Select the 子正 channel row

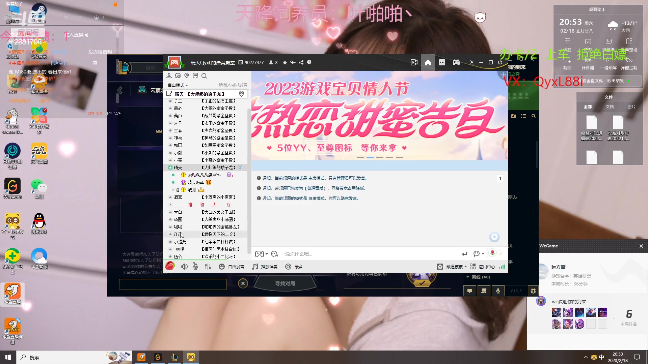[x=205, y=101]
